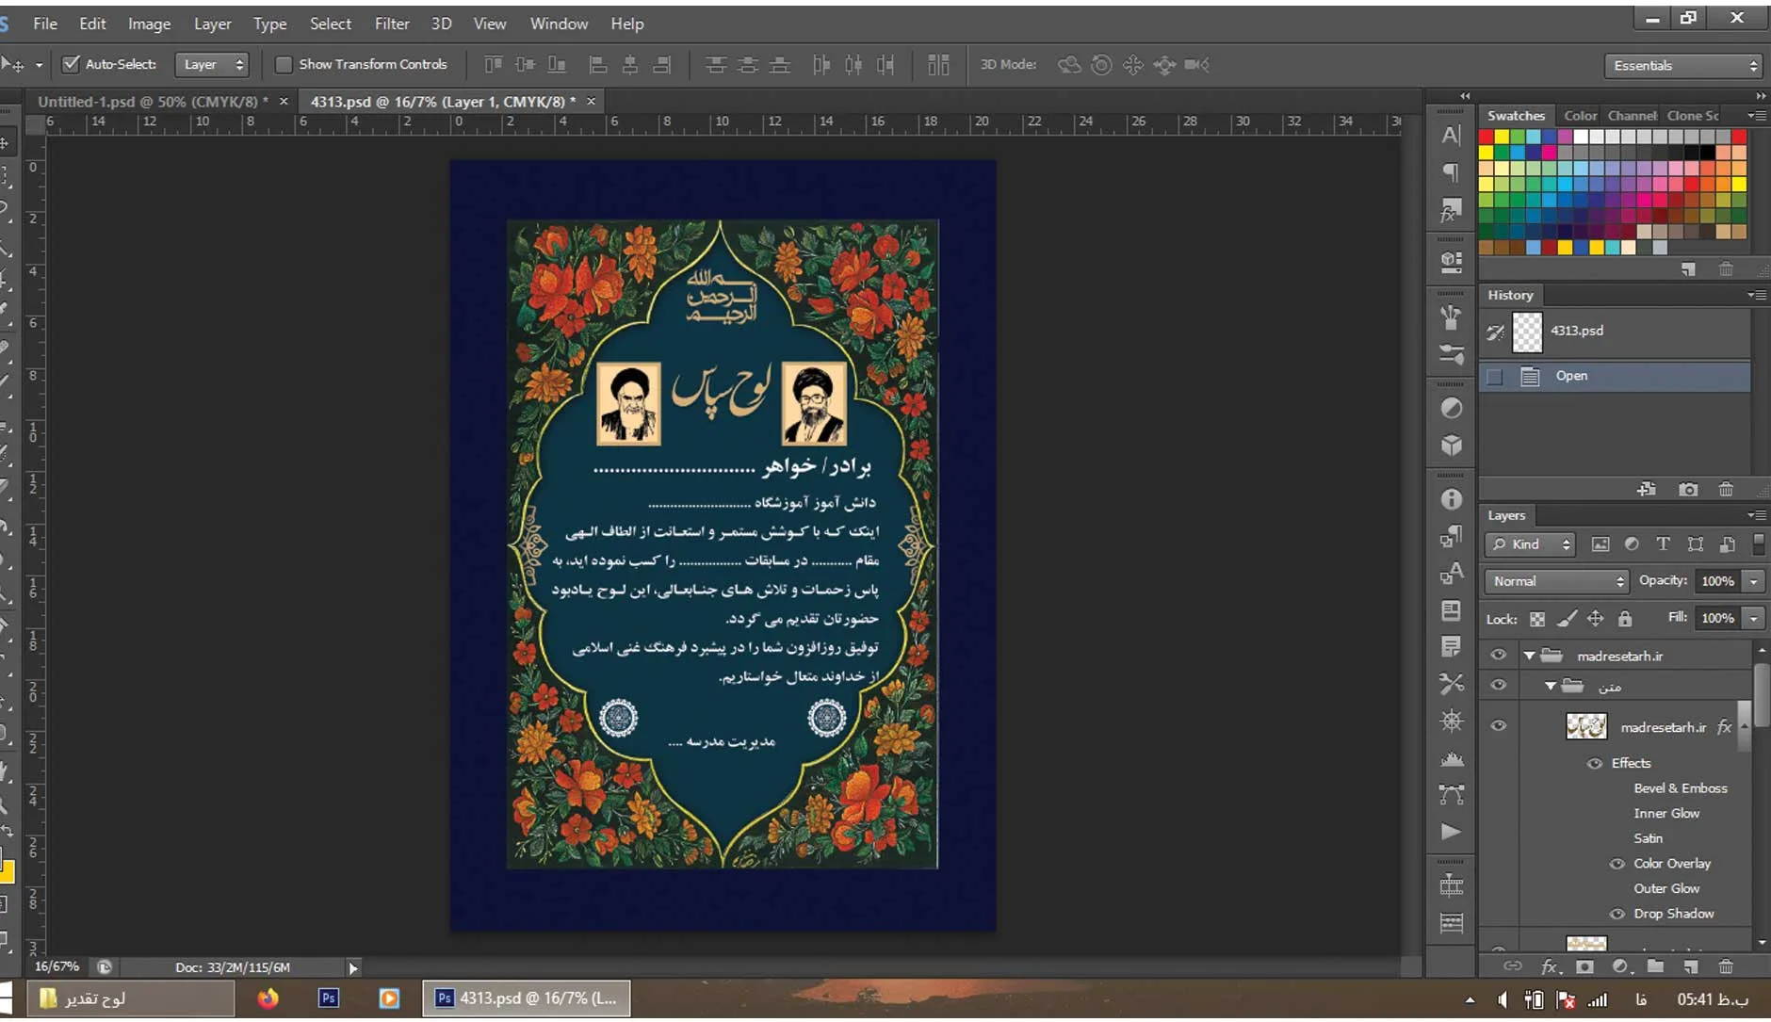Viewport: 1771px width, 1022px height.
Task: Lock position move icon in Layers
Action: 1595,619
